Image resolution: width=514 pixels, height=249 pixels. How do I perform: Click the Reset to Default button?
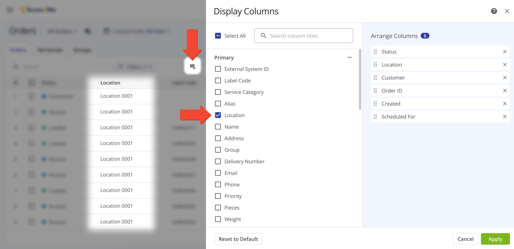[238, 239]
